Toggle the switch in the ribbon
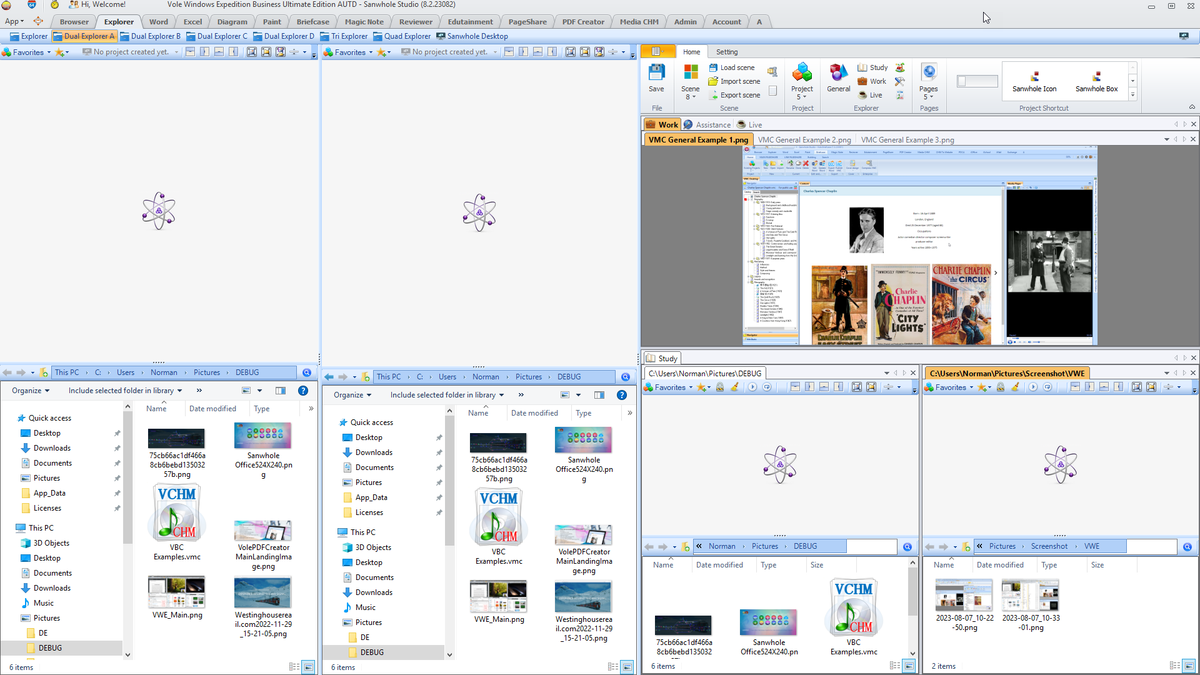 tap(977, 81)
